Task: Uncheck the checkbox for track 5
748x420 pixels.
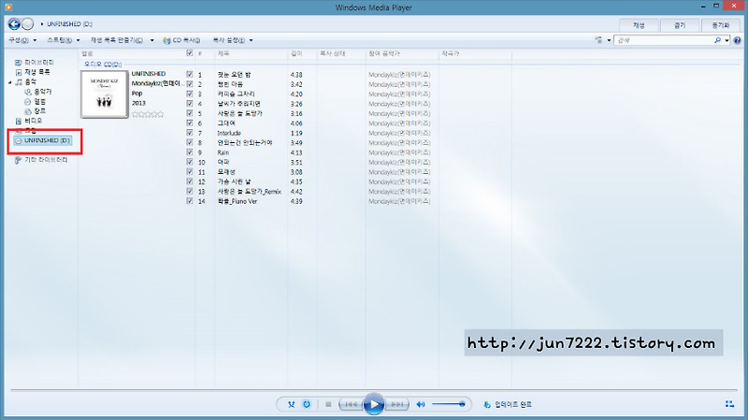Action: coord(190,113)
